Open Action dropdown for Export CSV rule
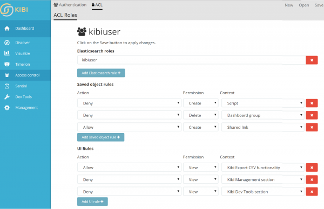The width and height of the screenshot is (324, 209). pyautogui.click(x=129, y=168)
